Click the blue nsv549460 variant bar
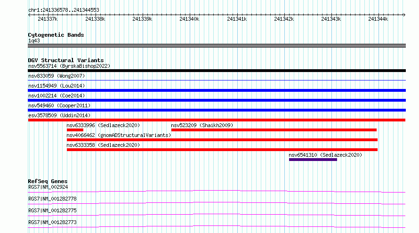419x233 pixels. pos(217,110)
